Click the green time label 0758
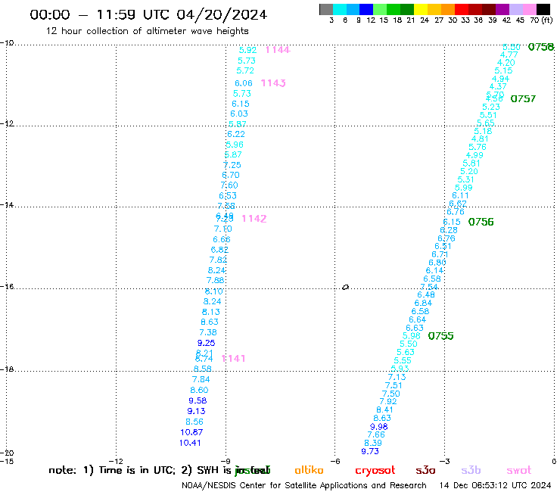The width and height of the screenshot is (560, 492). coord(541,47)
